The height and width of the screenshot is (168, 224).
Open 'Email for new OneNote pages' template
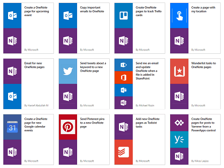click(x=34, y=65)
